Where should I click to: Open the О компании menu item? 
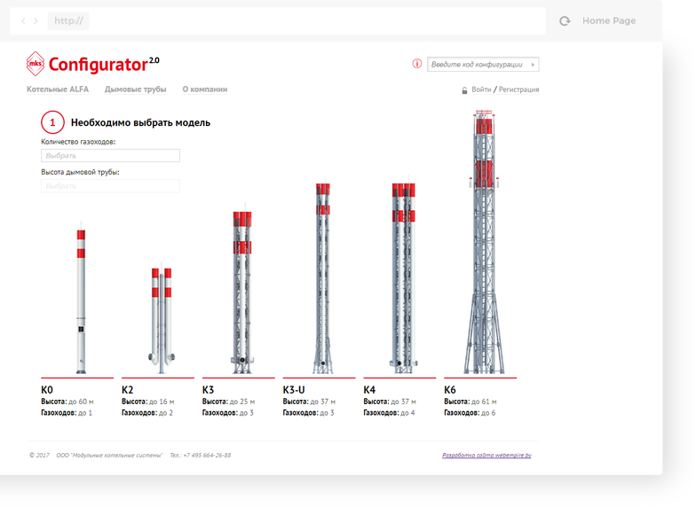pyautogui.click(x=205, y=89)
